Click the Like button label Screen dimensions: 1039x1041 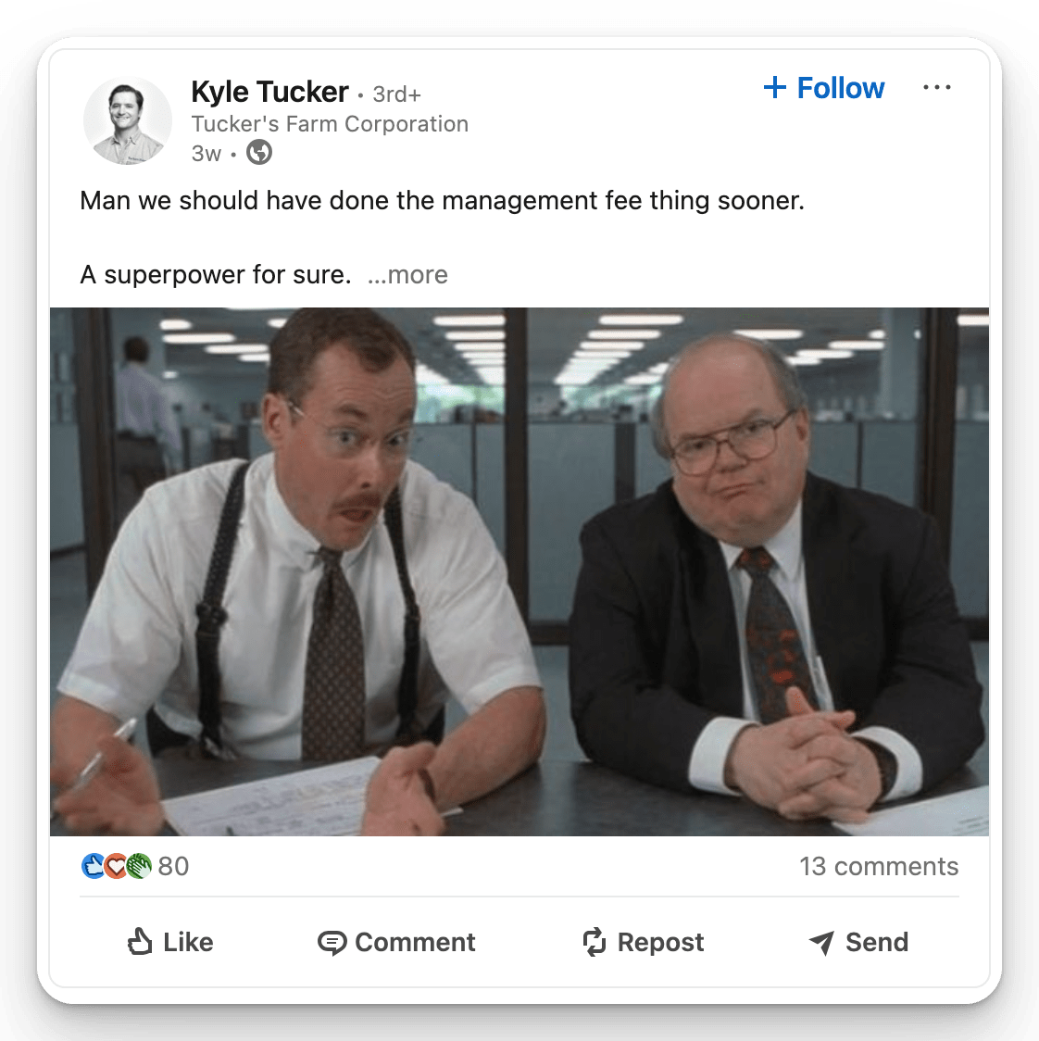coord(189,942)
